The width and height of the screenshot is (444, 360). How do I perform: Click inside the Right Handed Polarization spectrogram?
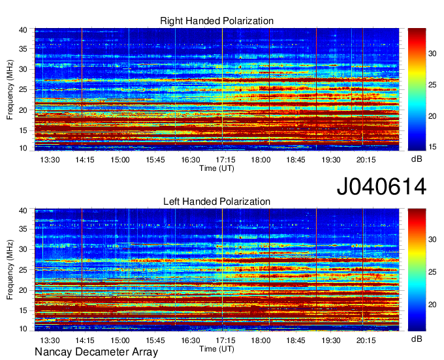point(217,89)
